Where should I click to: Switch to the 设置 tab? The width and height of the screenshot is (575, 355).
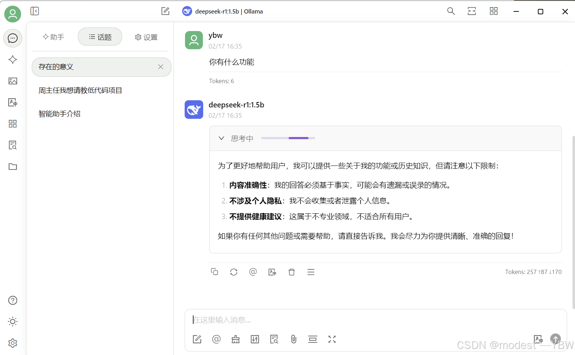[x=146, y=37]
